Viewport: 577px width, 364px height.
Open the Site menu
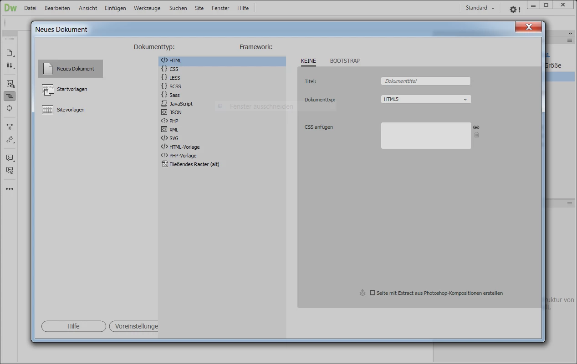pos(199,8)
